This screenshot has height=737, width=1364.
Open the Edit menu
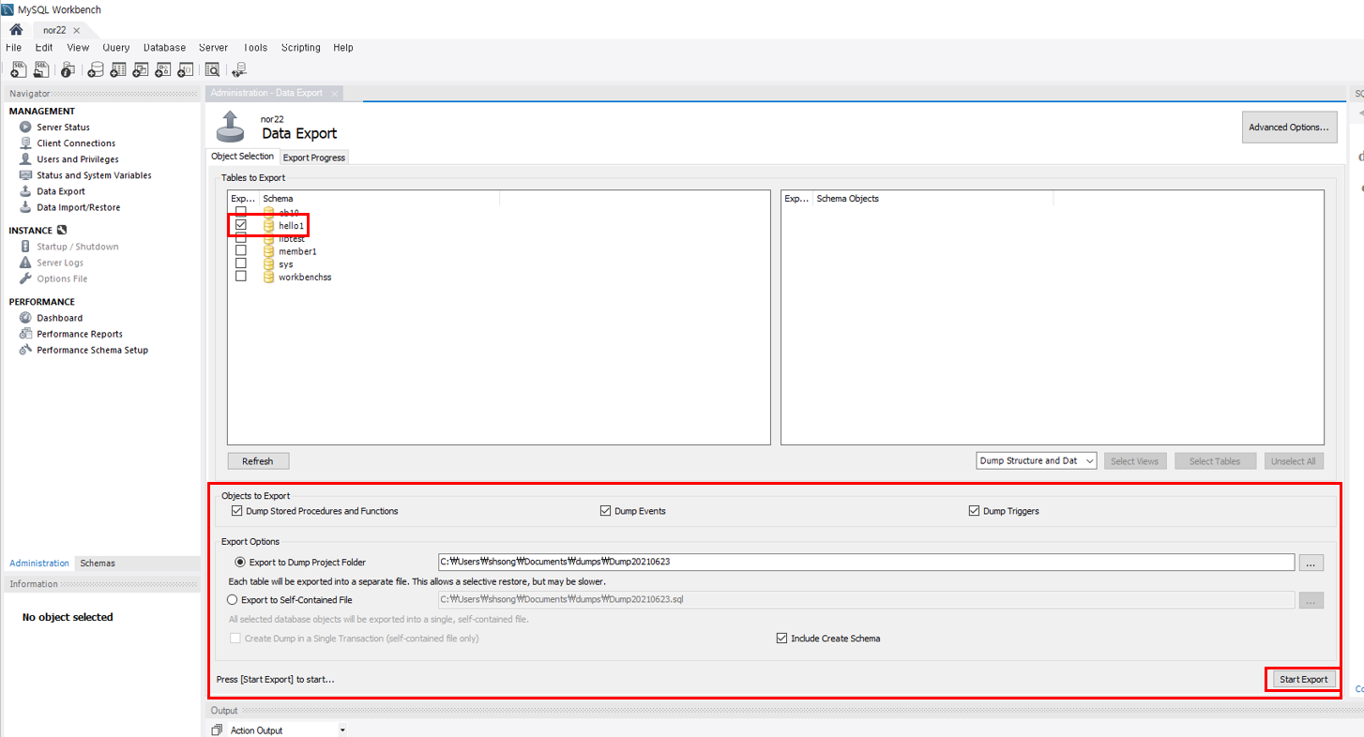44,47
